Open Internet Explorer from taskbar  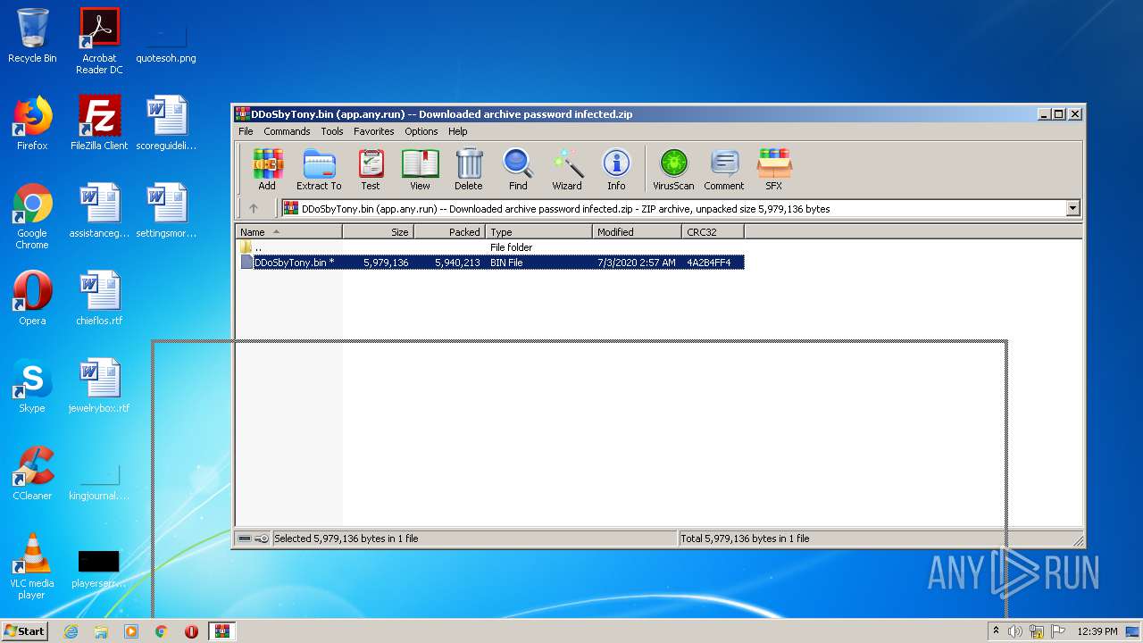point(71,631)
